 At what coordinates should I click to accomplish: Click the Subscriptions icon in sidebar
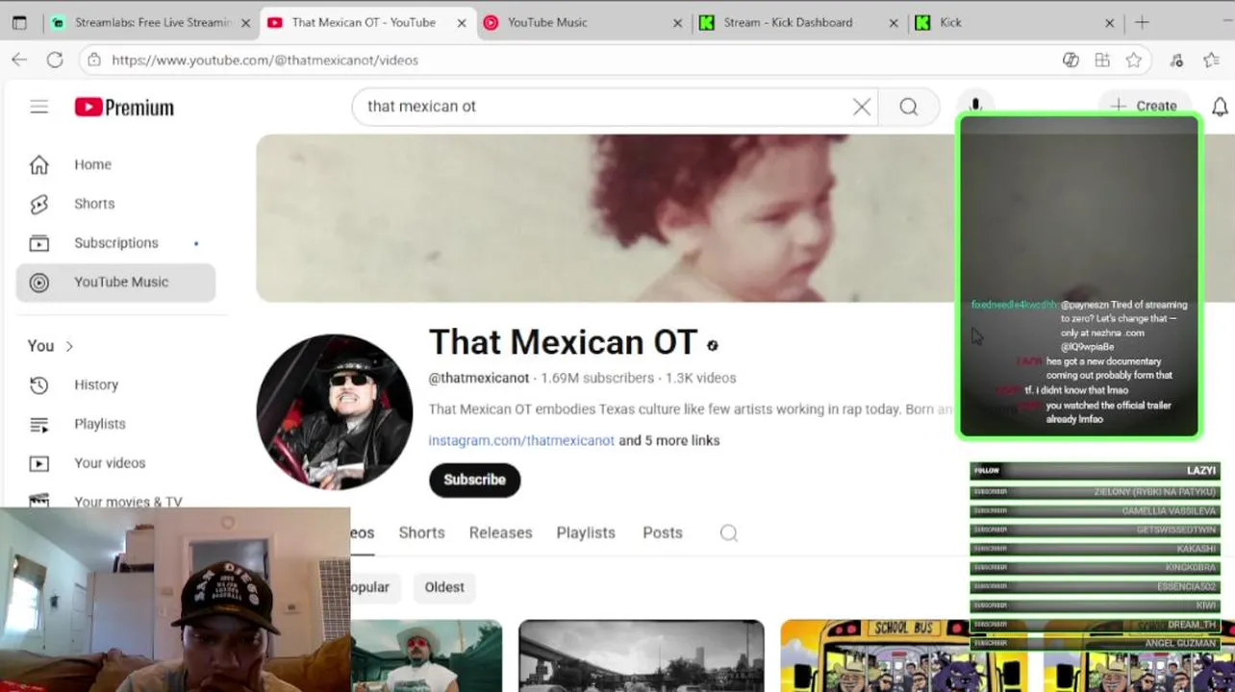point(38,243)
